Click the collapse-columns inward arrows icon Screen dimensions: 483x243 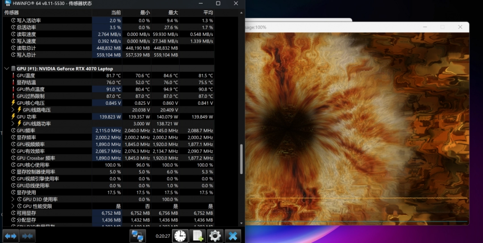coord(27,236)
